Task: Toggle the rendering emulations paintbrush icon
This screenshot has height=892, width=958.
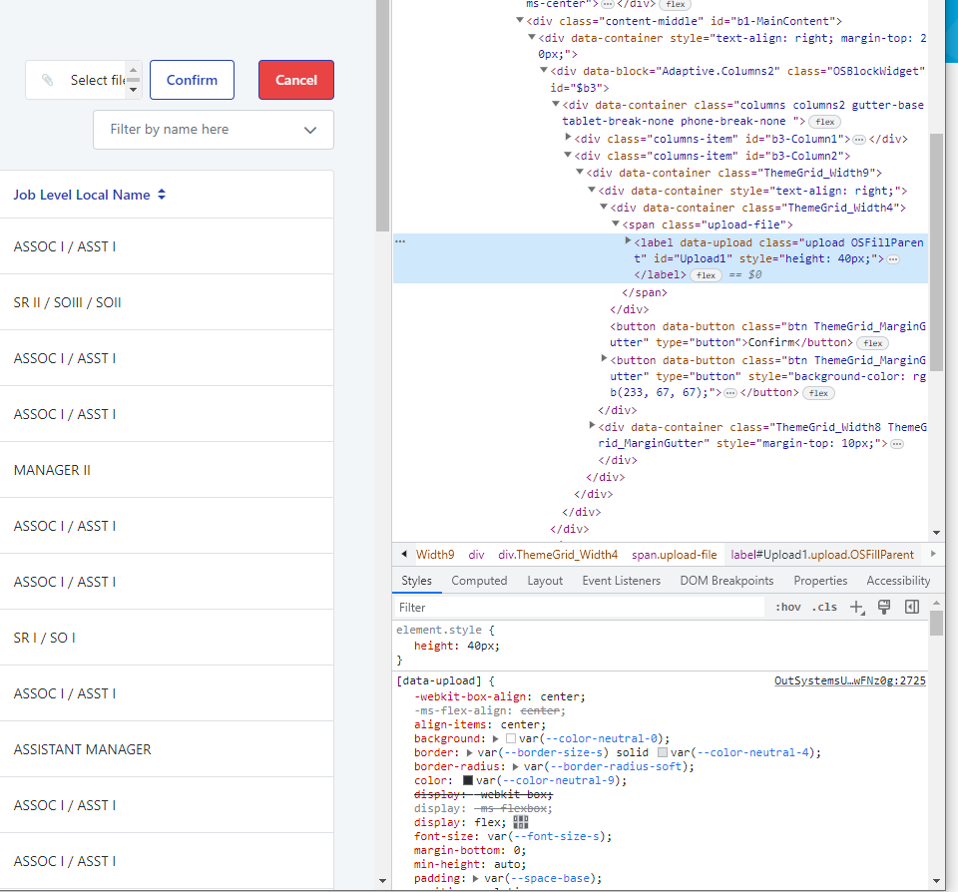Action: pyautogui.click(x=884, y=607)
